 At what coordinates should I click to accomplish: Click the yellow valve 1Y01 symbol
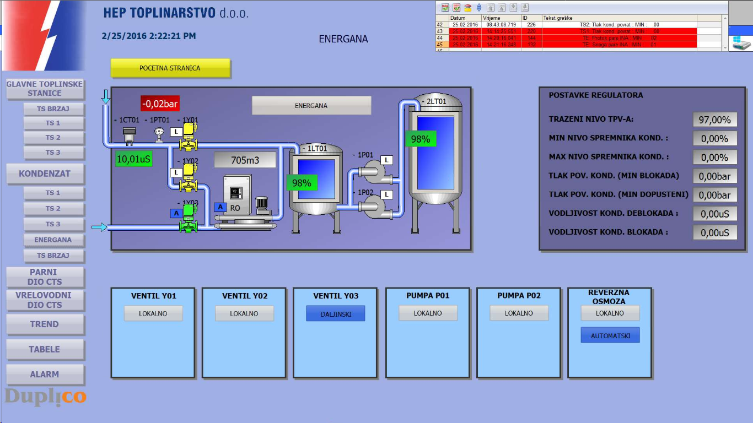coord(189,137)
